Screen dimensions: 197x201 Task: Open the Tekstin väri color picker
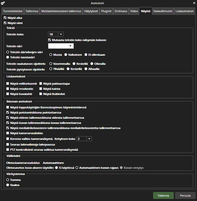(x=61, y=46)
